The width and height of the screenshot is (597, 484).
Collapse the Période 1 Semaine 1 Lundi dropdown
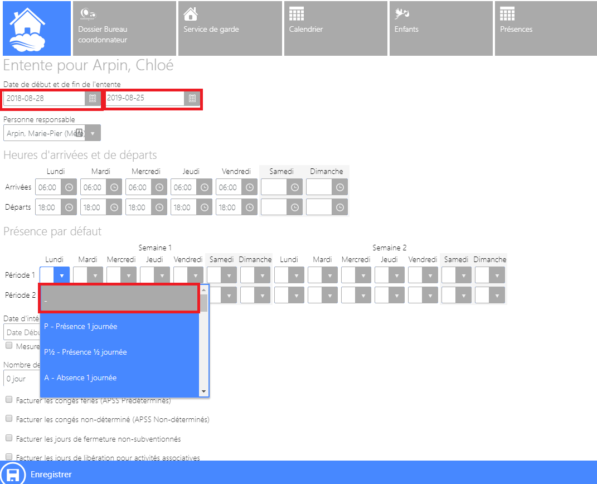pos(62,275)
